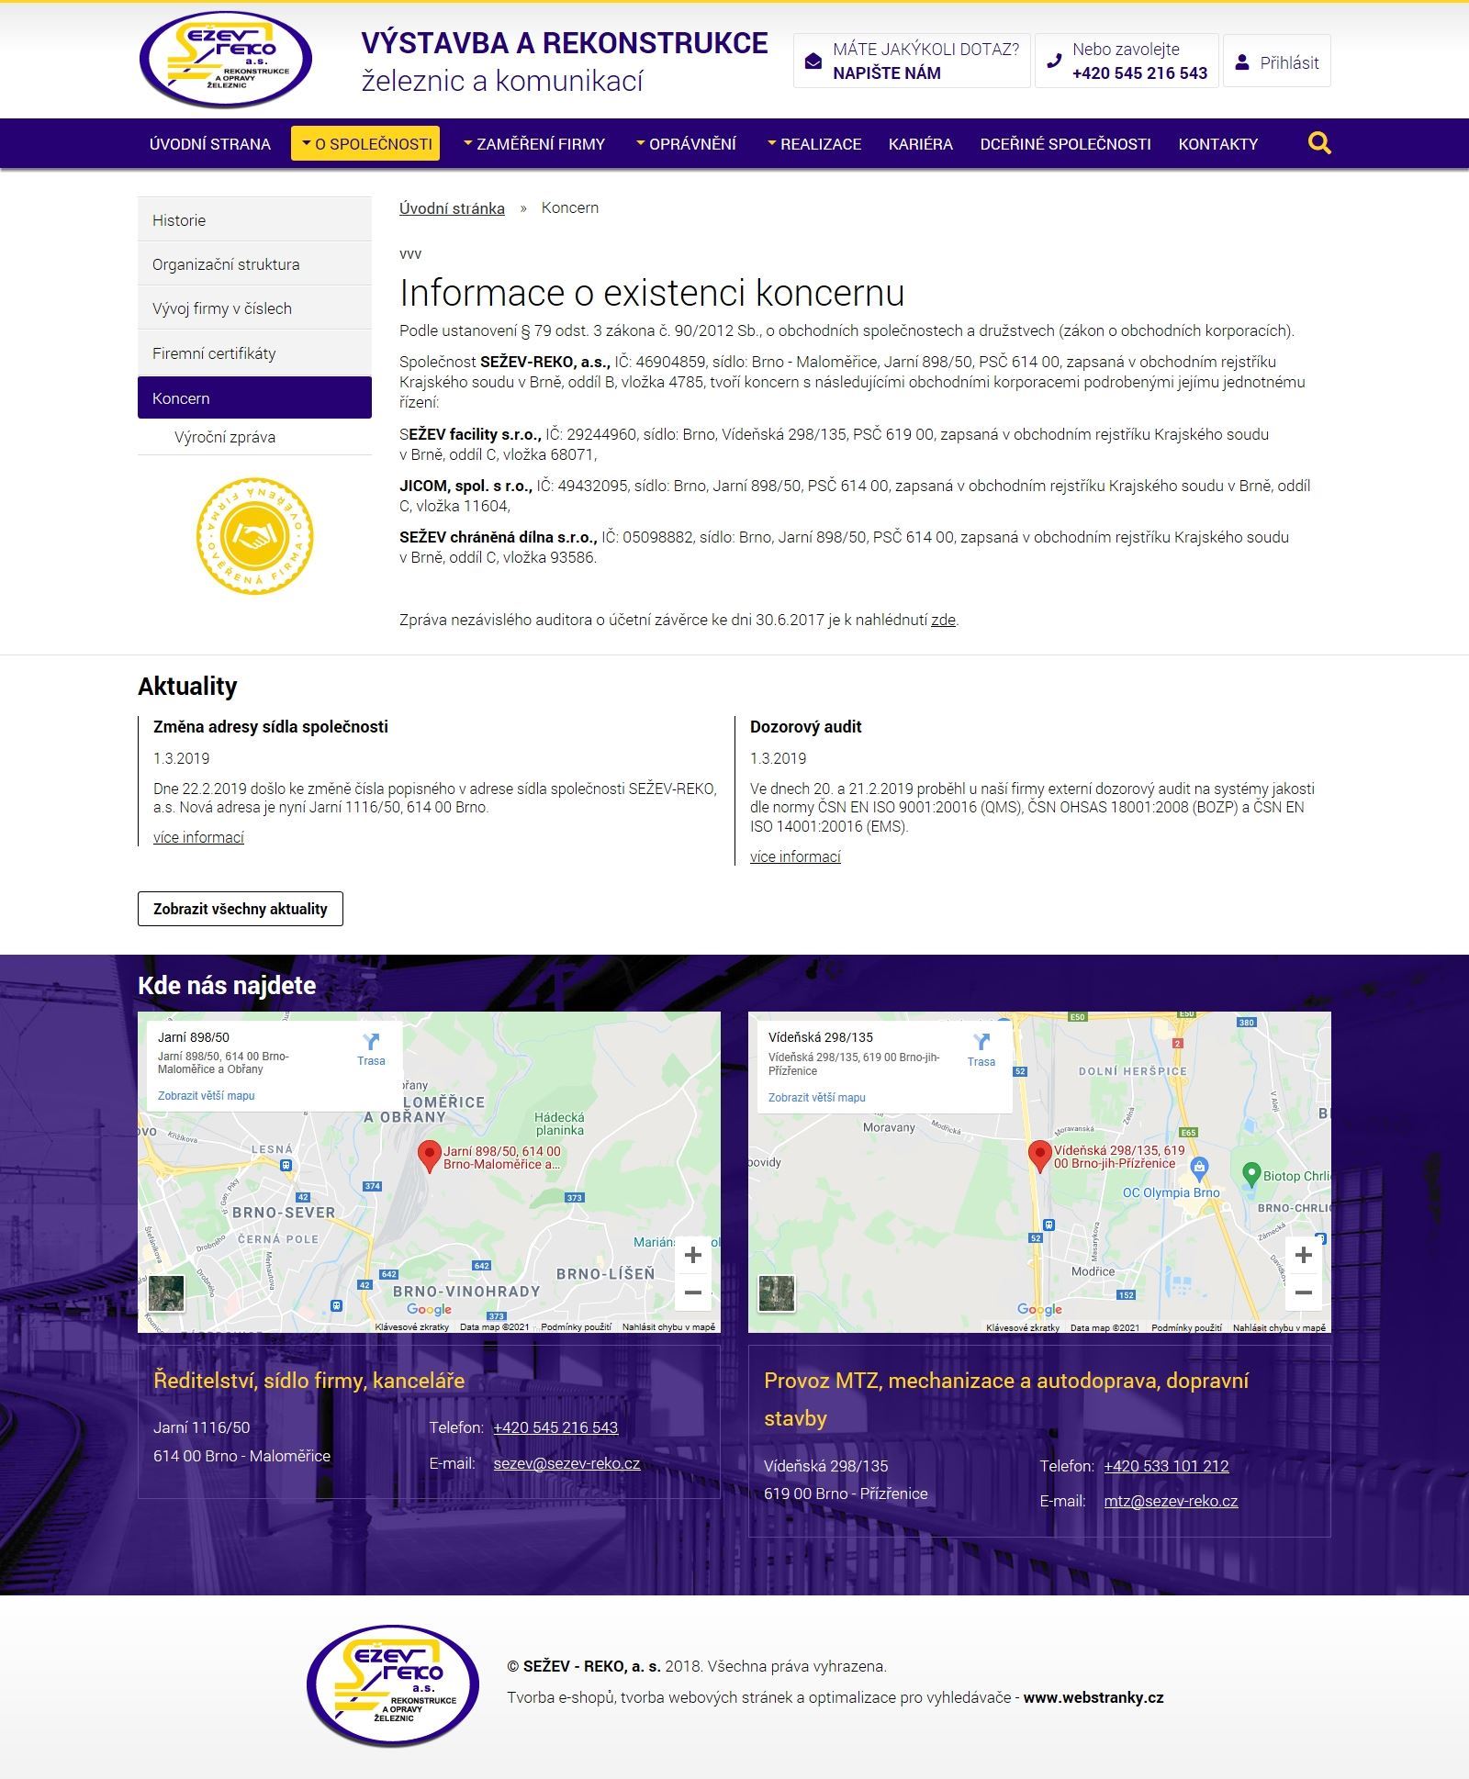Viewport: 1469px width, 1779px height.
Task: Click the Ředitelství phone link +420 545 216 543
Action: click(x=555, y=1427)
